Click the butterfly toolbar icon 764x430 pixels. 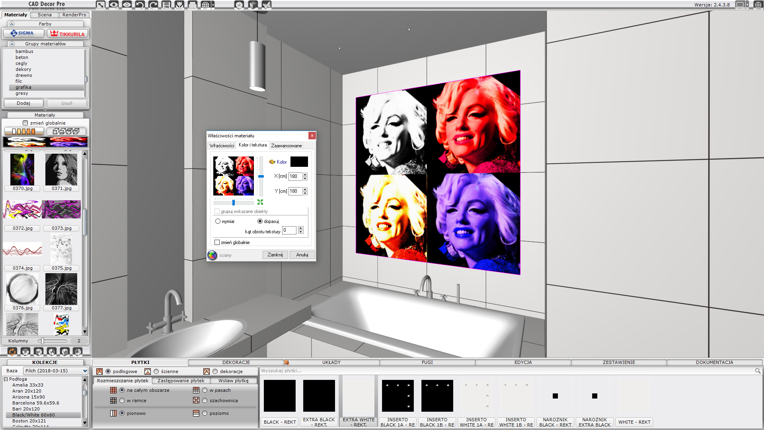pyautogui.click(x=267, y=5)
